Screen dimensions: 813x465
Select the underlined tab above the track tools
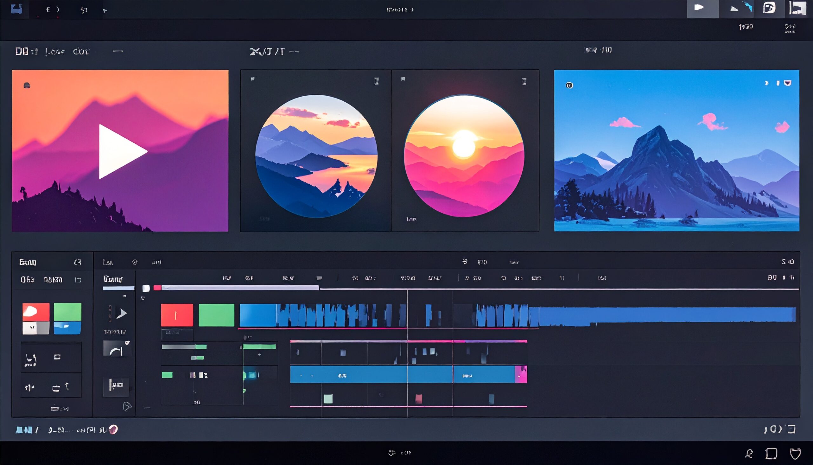point(113,280)
